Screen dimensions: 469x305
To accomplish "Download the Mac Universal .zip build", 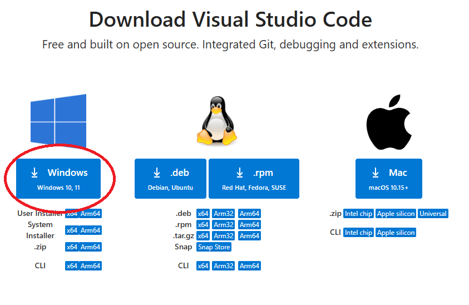I will click(x=433, y=213).
